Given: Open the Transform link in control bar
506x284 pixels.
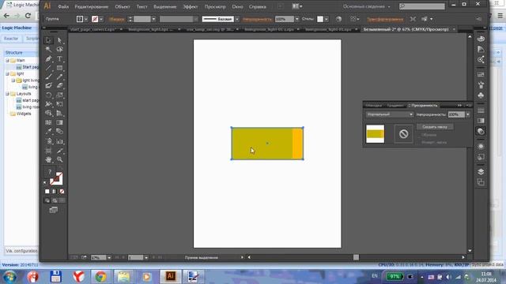Looking at the screenshot, I should tap(385, 19).
